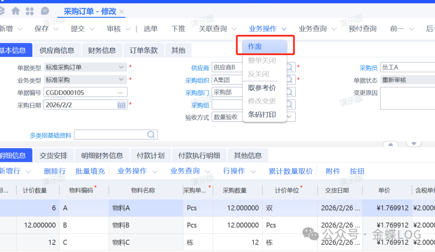Image resolution: width=435 pixels, height=252 pixels.
Task: Click the home icon in top bar
Action: coord(16,11)
